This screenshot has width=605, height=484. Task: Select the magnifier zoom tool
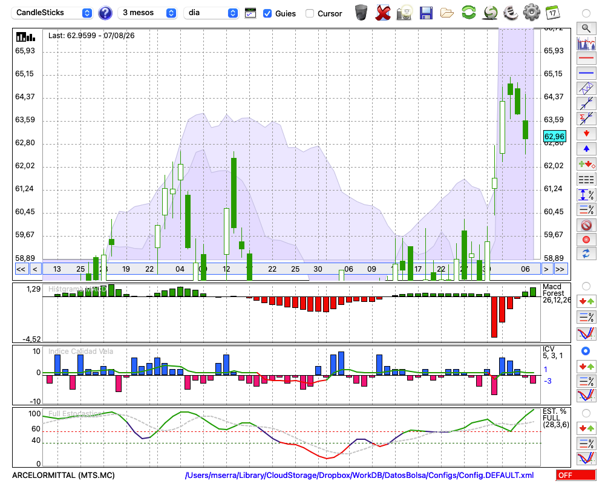click(586, 28)
